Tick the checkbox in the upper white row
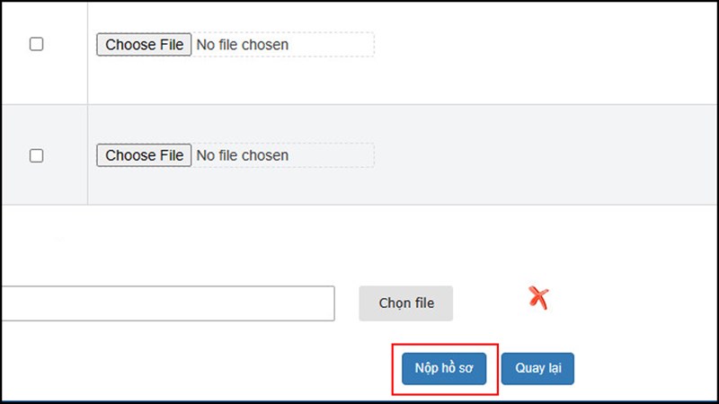The height and width of the screenshot is (404, 719). coord(37,44)
